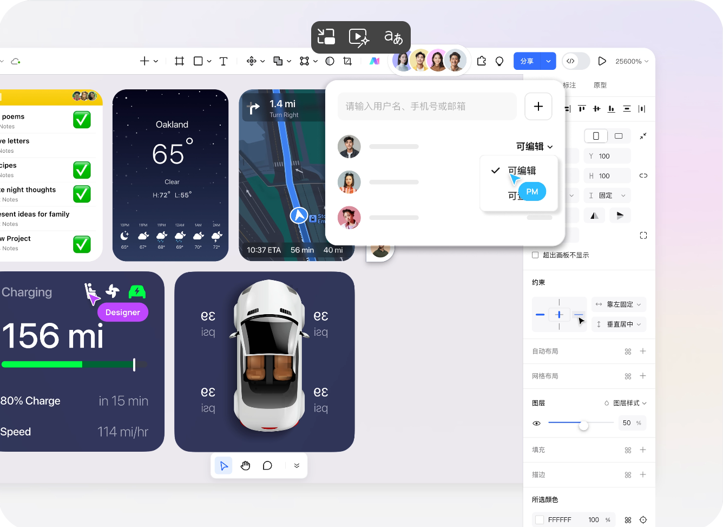The height and width of the screenshot is (527, 723).
Task: Switch to the 原型 tab
Action: point(600,85)
